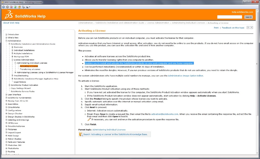Viewport: 260px width, 159px height.
Task: Open FloXpress tree item
Action: pyautogui.click(x=12, y=129)
